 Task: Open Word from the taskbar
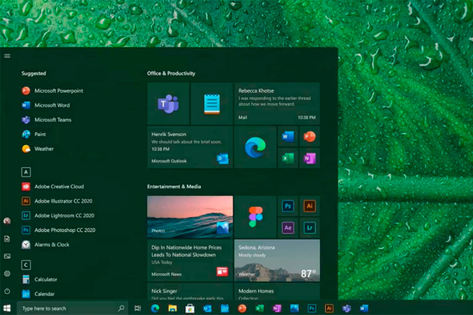point(364,308)
